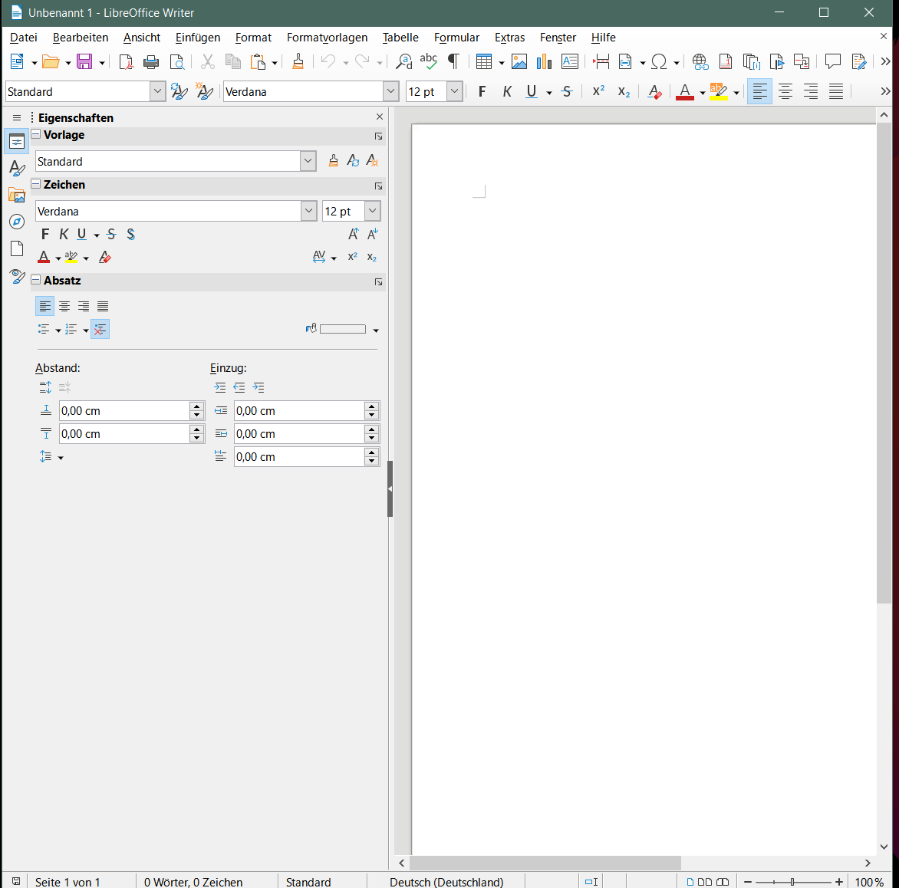
Task: Insert a chart from toolbar
Action: (544, 61)
